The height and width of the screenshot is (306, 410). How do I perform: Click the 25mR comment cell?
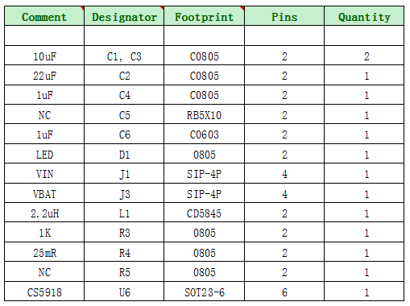coord(44,252)
